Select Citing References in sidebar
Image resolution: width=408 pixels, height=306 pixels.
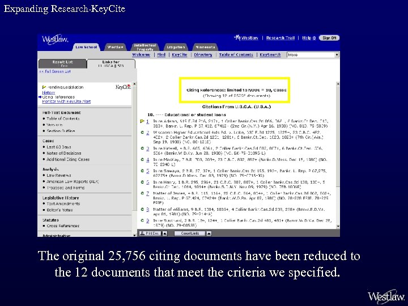point(58,97)
